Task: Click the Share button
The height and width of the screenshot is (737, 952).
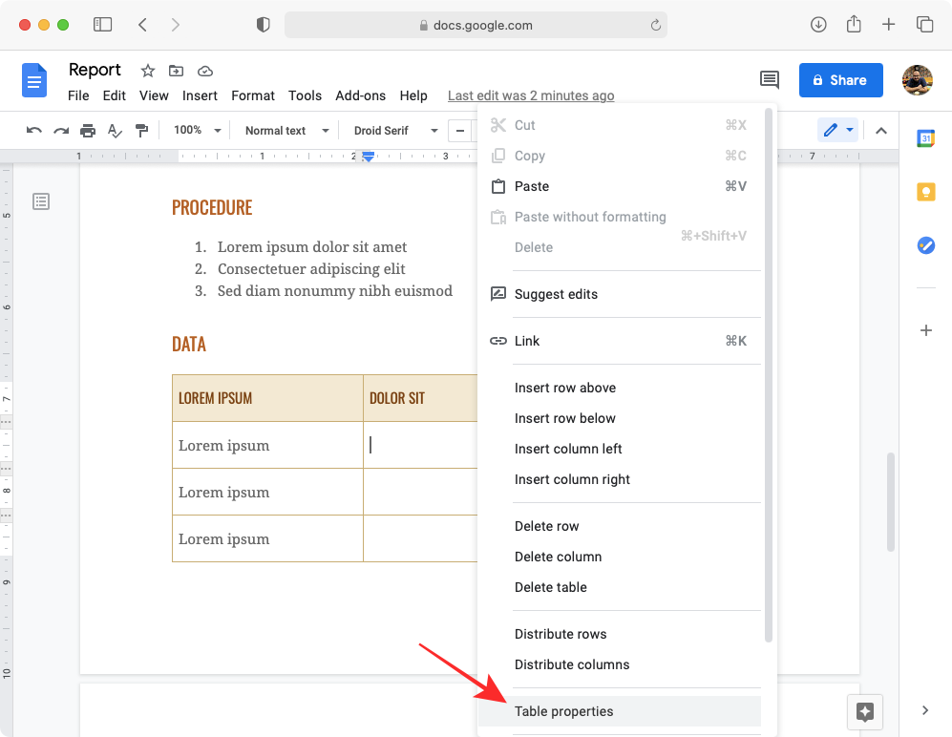Action: click(x=840, y=80)
